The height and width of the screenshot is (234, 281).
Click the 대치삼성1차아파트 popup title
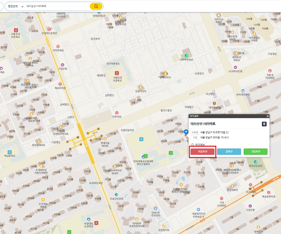click(x=203, y=124)
